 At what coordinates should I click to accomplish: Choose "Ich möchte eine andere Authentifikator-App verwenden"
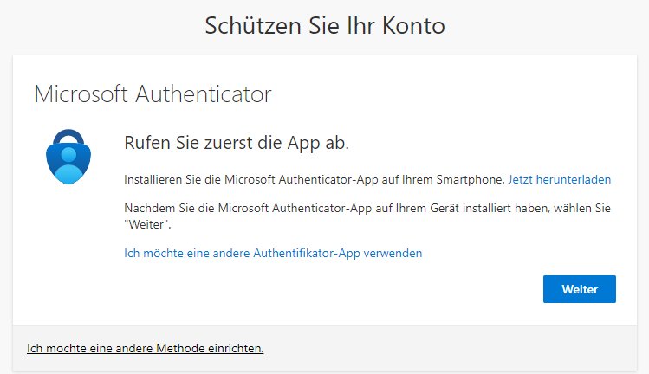point(273,254)
